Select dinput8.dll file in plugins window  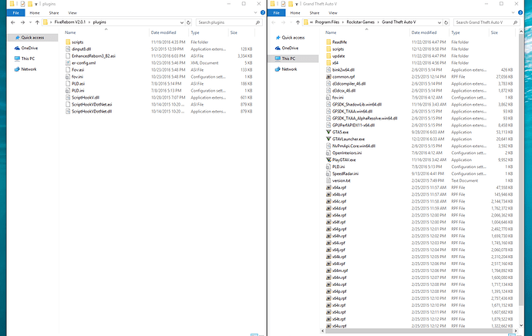[81, 49]
